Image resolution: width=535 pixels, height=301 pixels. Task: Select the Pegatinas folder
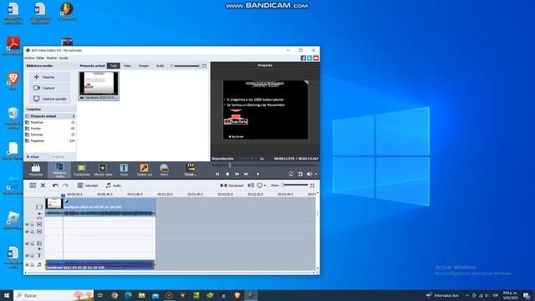(50, 140)
